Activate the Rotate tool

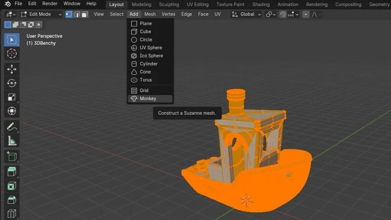(x=12, y=83)
